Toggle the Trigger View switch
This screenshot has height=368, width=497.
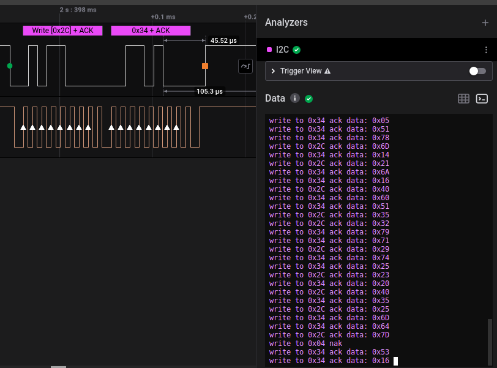pos(477,71)
